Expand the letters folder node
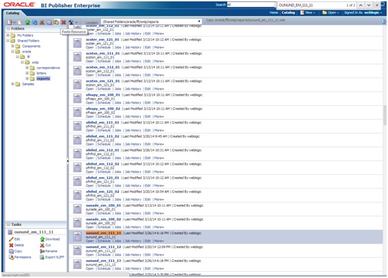Image resolution: width=388 pixels, height=278 pixels. [27, 73]
